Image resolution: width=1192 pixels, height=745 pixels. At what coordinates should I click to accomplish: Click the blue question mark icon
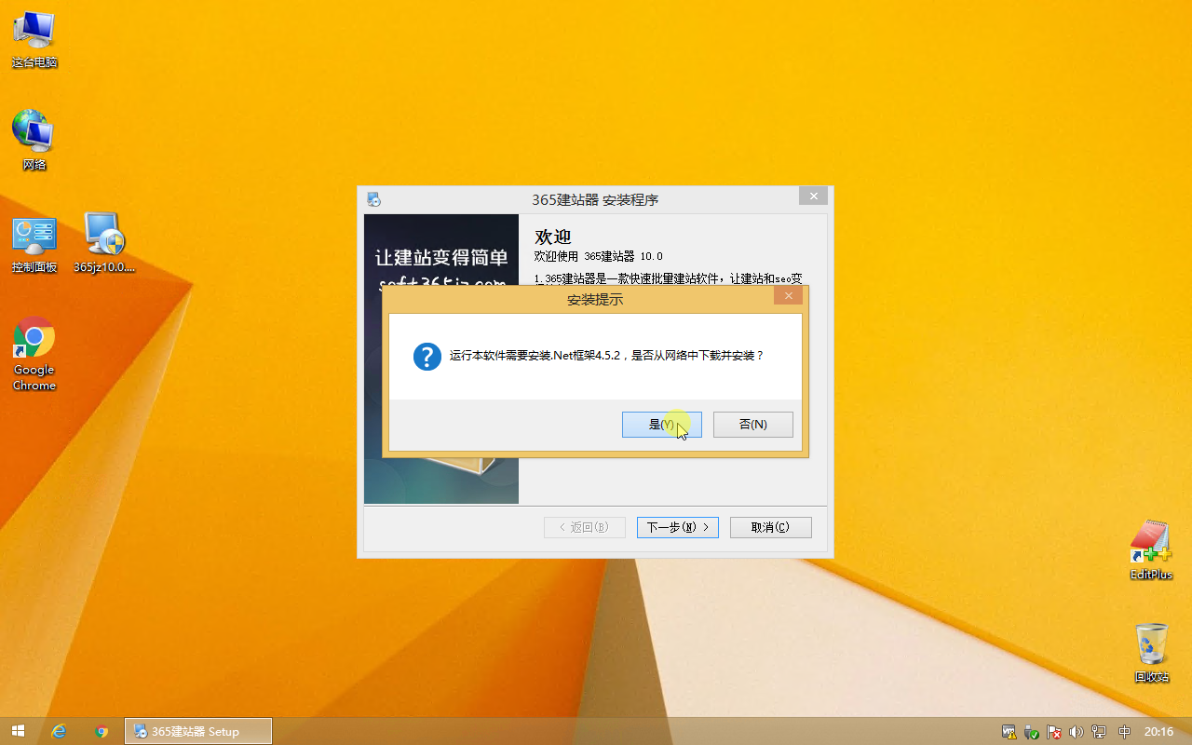pyautogui.click(x=427, y=357)
